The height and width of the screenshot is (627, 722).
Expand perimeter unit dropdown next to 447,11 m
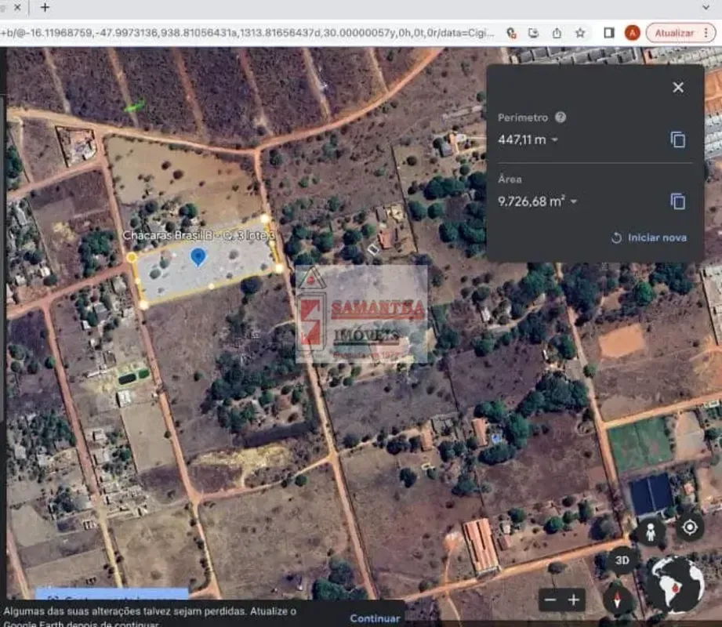point(554,140)
